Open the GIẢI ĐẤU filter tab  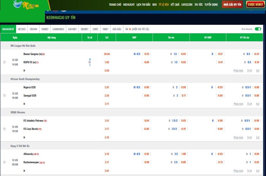click(x=117, y=29)
